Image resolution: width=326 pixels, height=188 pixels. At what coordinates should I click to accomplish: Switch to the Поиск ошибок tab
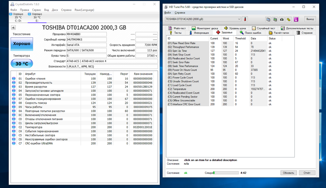point(250,33)
